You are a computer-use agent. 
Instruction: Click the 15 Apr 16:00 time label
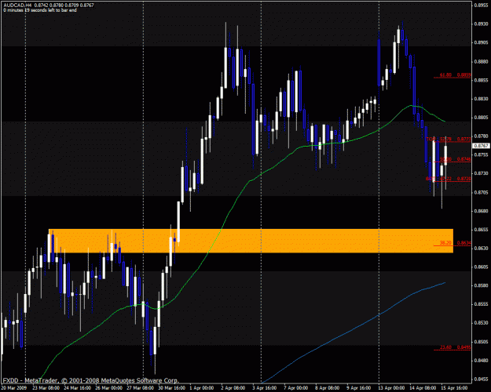pyautogui.click(x=454, y=388)
